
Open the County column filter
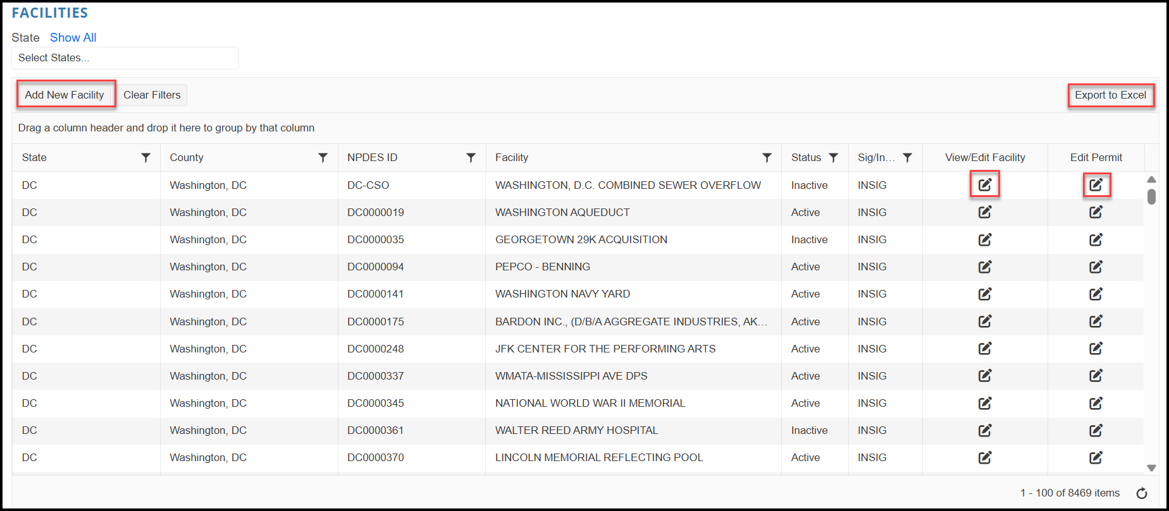[323, 157]
